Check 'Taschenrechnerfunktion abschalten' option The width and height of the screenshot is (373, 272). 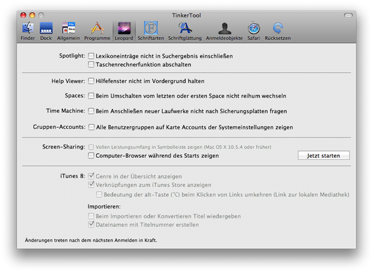pyautogui.click(x=91, y=65)
